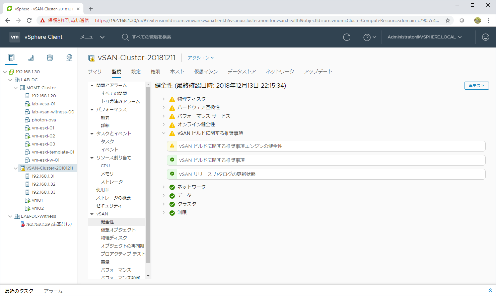Viewport: 496px width, 296px height.
Task: Collapse vSAN ビルドに関する推奨事項 group
Action: (x=163, y=133)
